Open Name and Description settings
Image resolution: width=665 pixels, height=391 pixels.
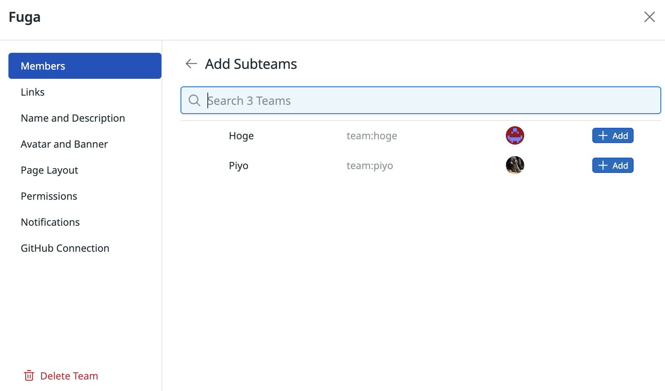point(73,118)
